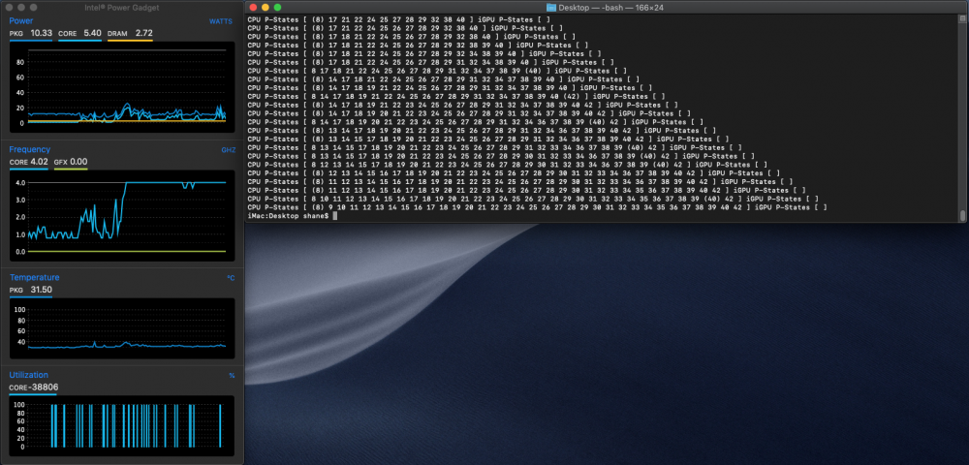Click inside the Frequency line chart
This screenshot has width=969, height=465.
click(x=122, y=215)
